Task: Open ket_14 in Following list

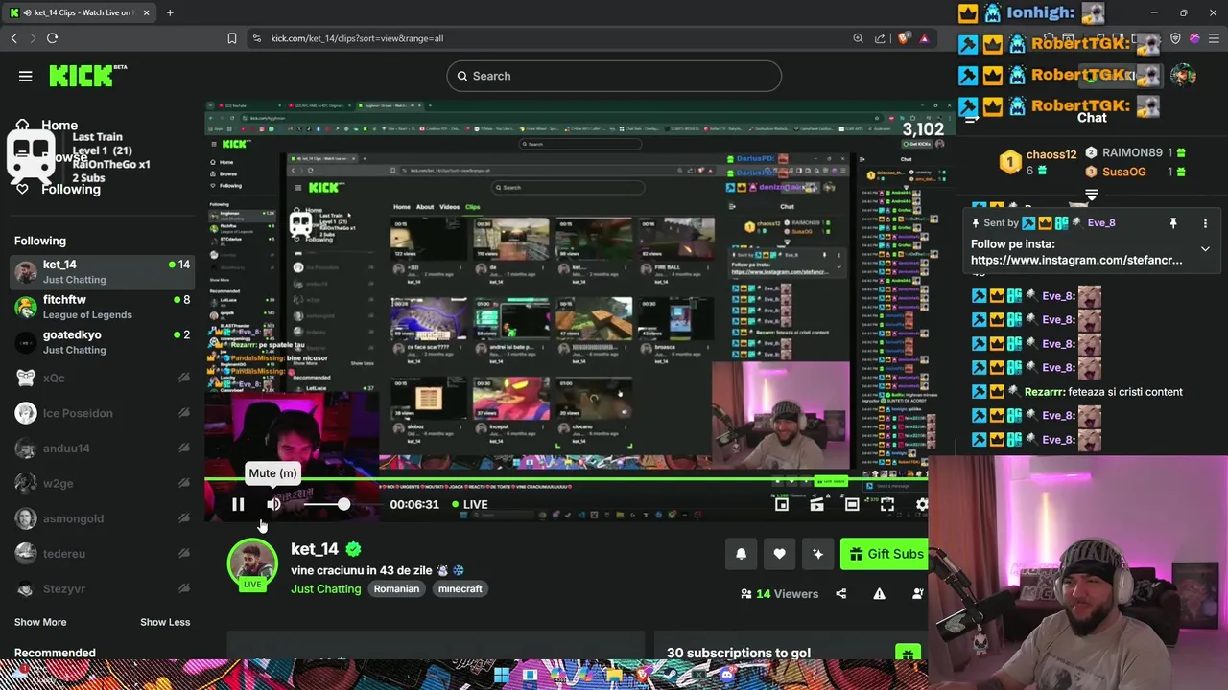Action: point(101,271)
